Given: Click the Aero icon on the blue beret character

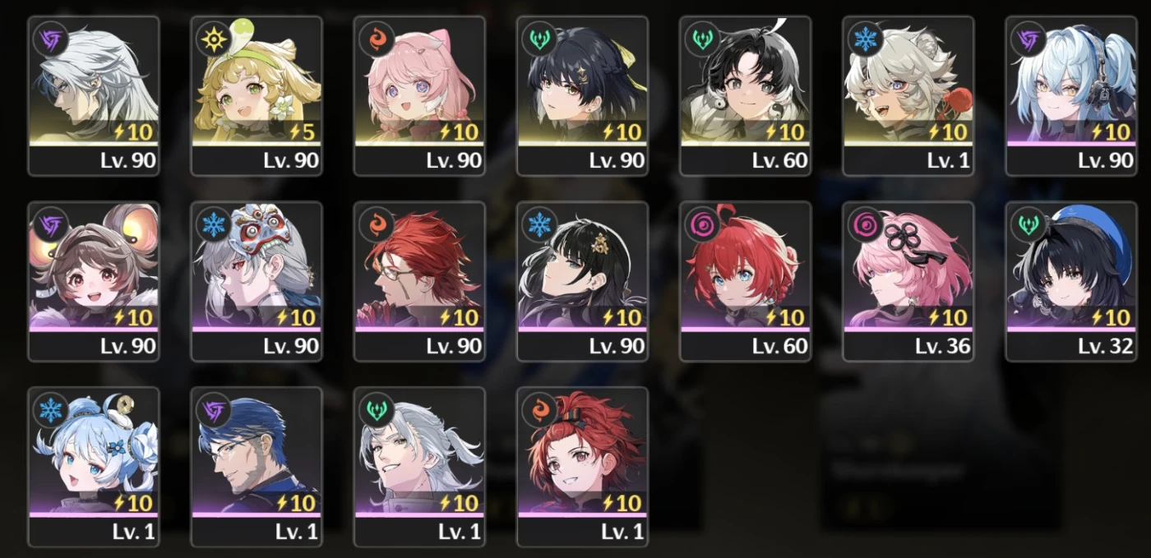Looking at the screenshot, I should coord(1029,224).
